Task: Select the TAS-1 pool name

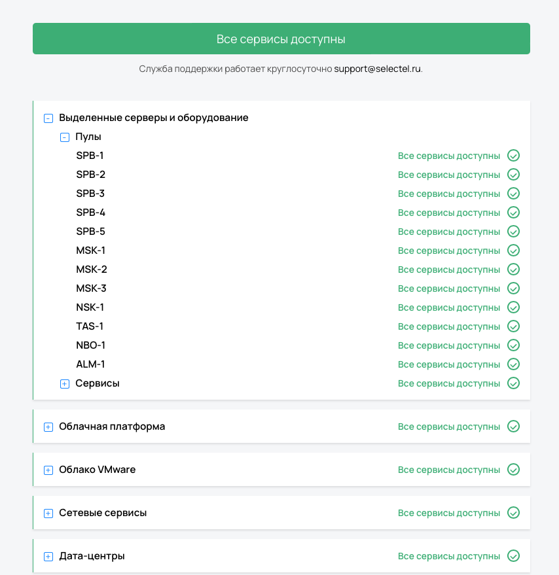Action: pyautogui.click(x=90, y=326)
